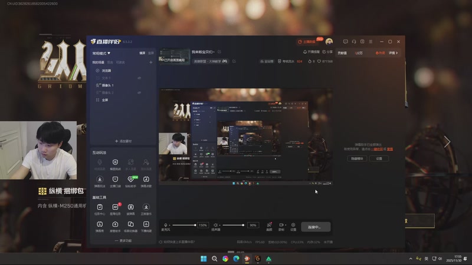472x265 pixels.
Task: Adjust the speaker volume slider
Action: pos(233,225)
